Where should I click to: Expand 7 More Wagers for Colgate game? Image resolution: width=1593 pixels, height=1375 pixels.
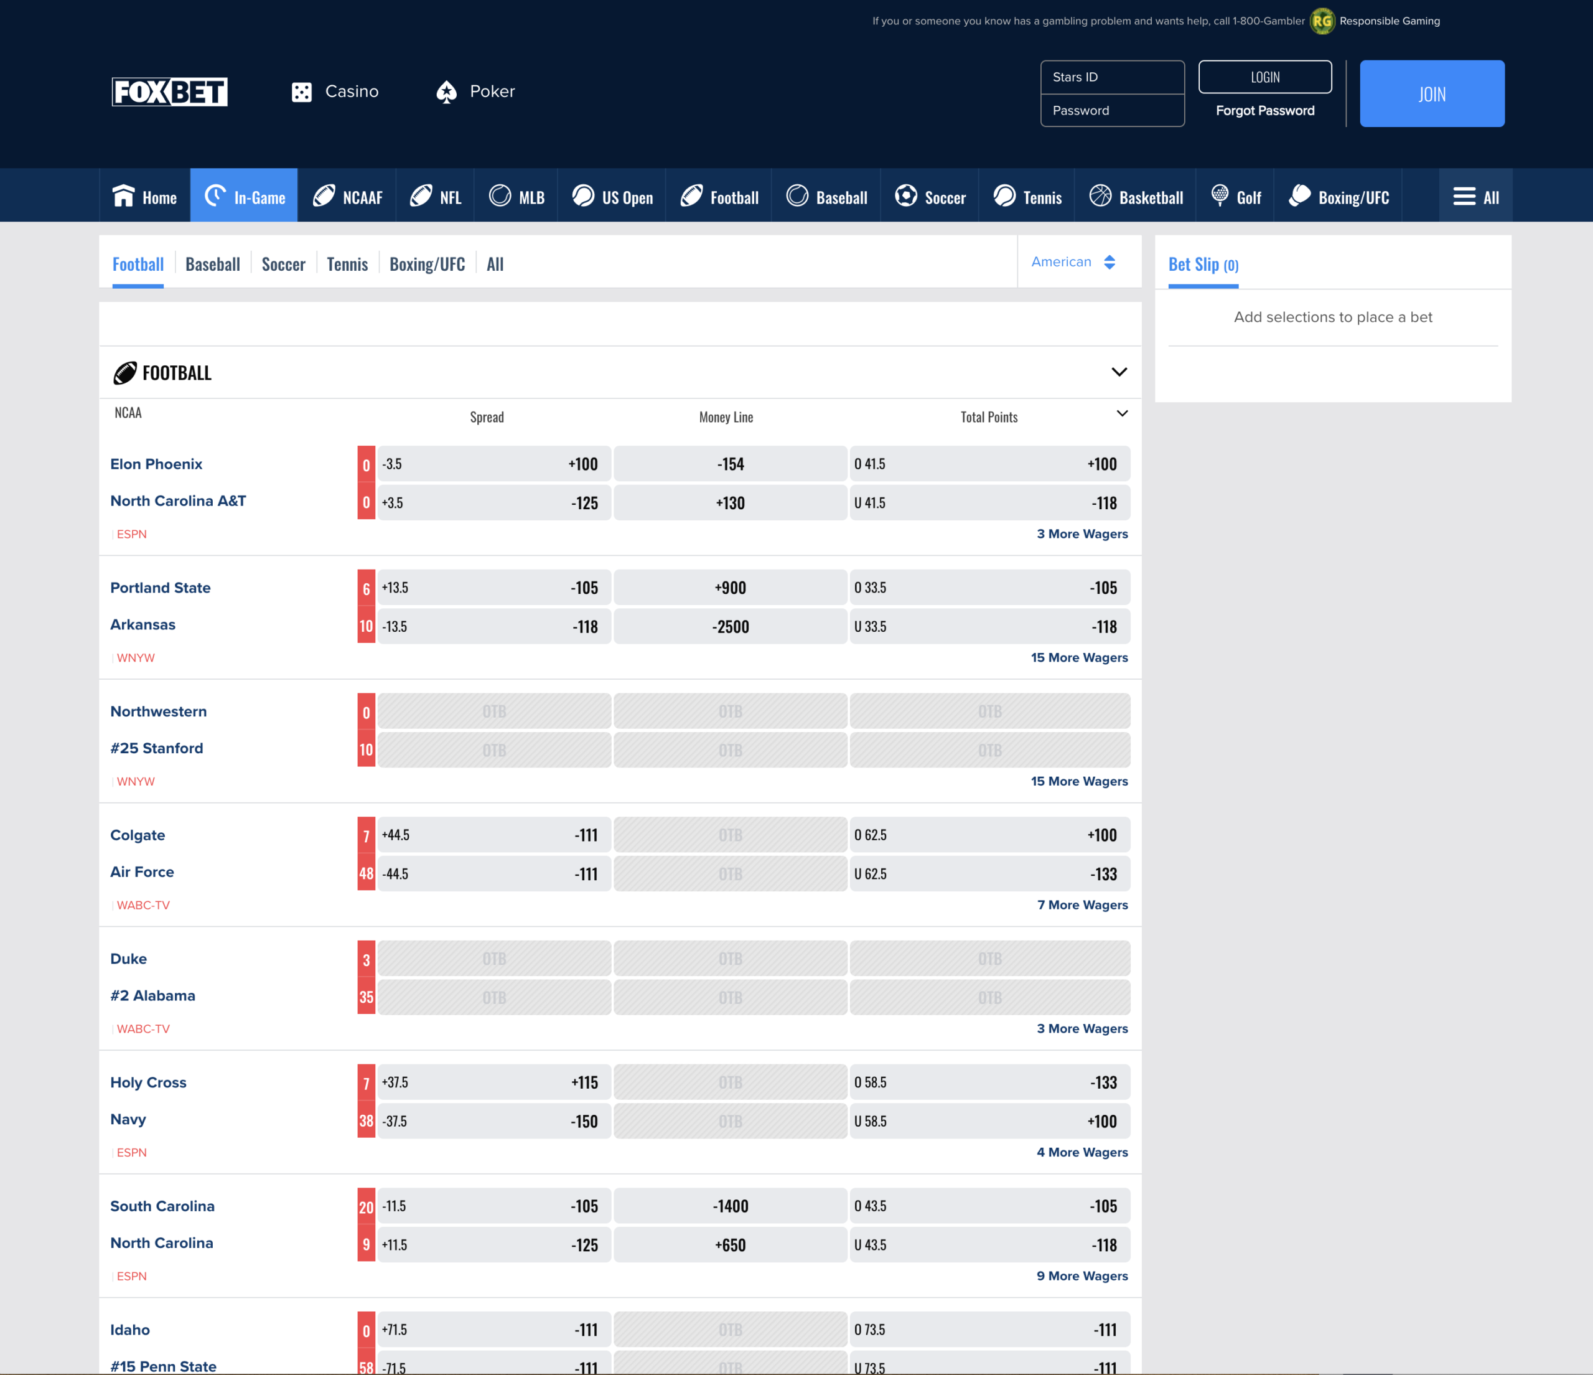[x=1081, y=905]
